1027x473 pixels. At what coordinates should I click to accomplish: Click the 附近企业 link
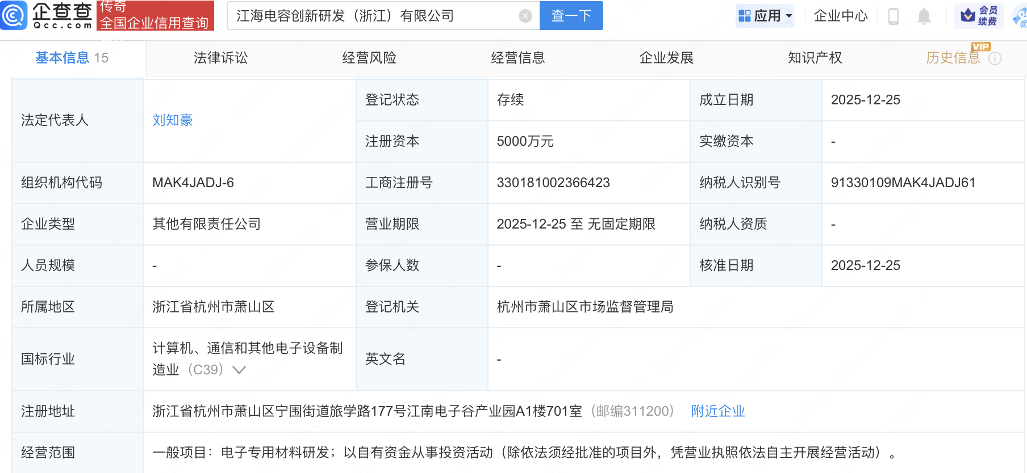[x=717, y=411]
